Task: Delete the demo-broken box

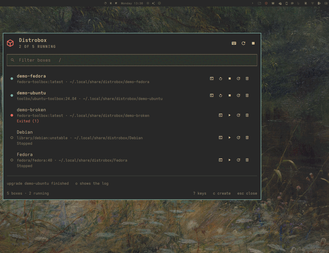Action: (x=247, y=115)
